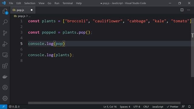Click the string "kale" in code

[159, 21]
